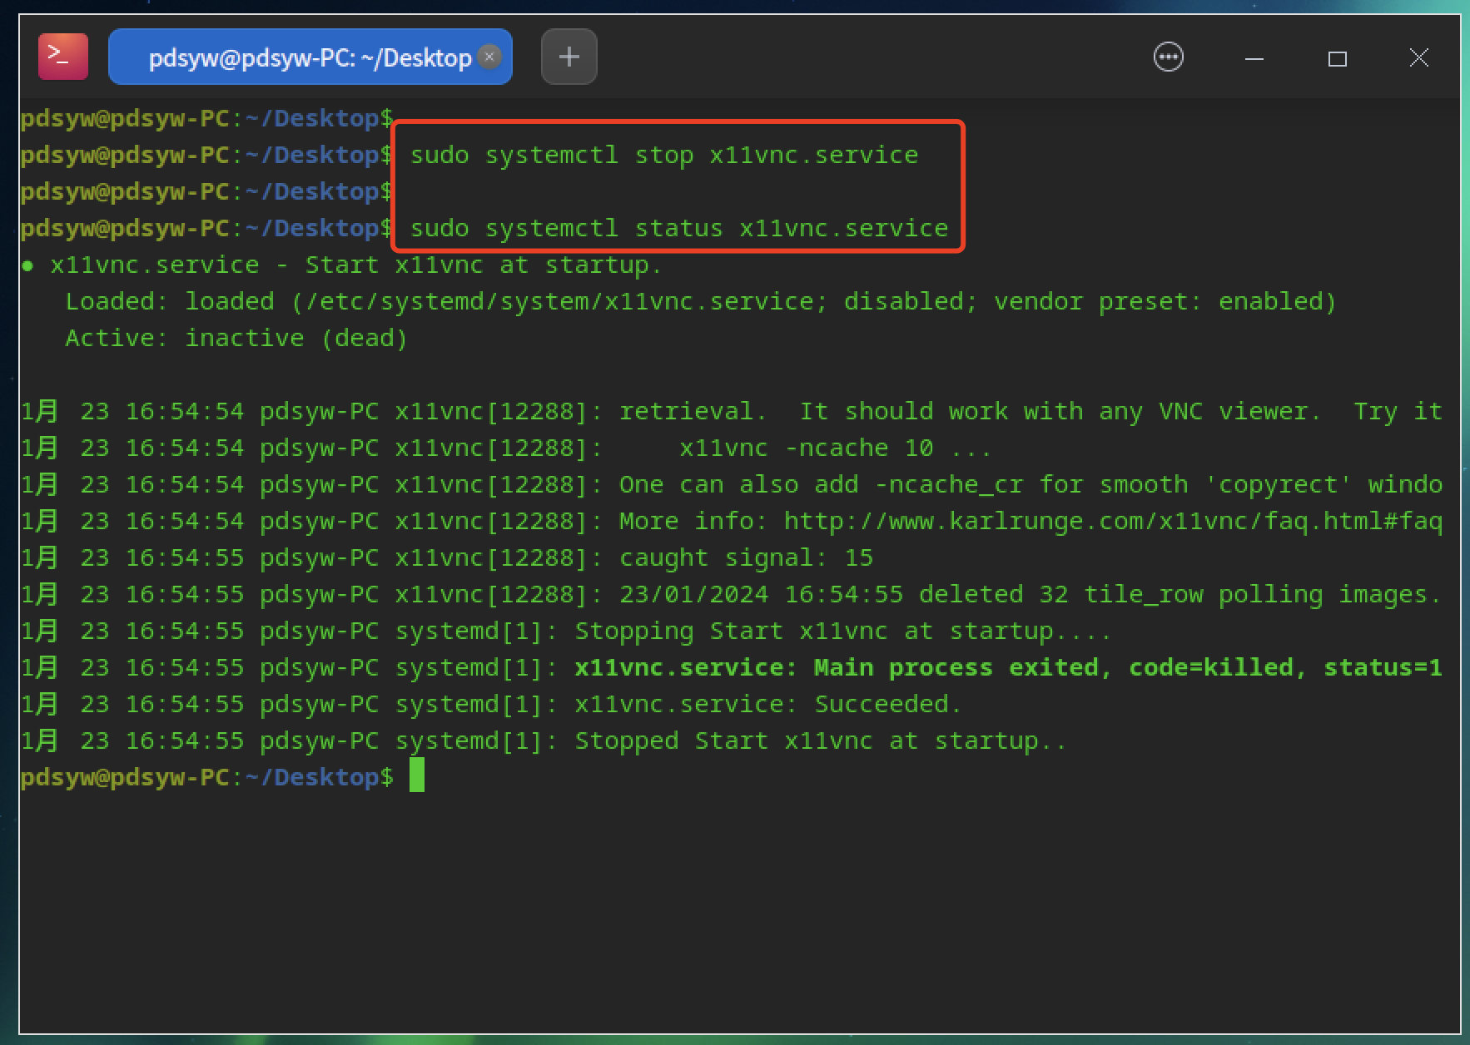The height and width of the screenshot is (1045, 1470).
Task: Click the 'retrieval. It should work' log line
Action: tap(732, 411)
